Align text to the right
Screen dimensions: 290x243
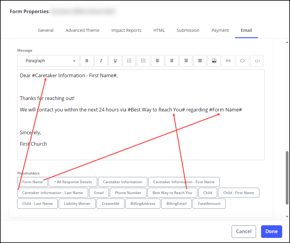pyautogui.click(x=186, y=61)
